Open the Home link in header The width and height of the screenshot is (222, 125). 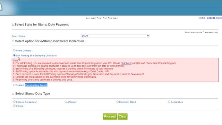(x=202, y=18)
